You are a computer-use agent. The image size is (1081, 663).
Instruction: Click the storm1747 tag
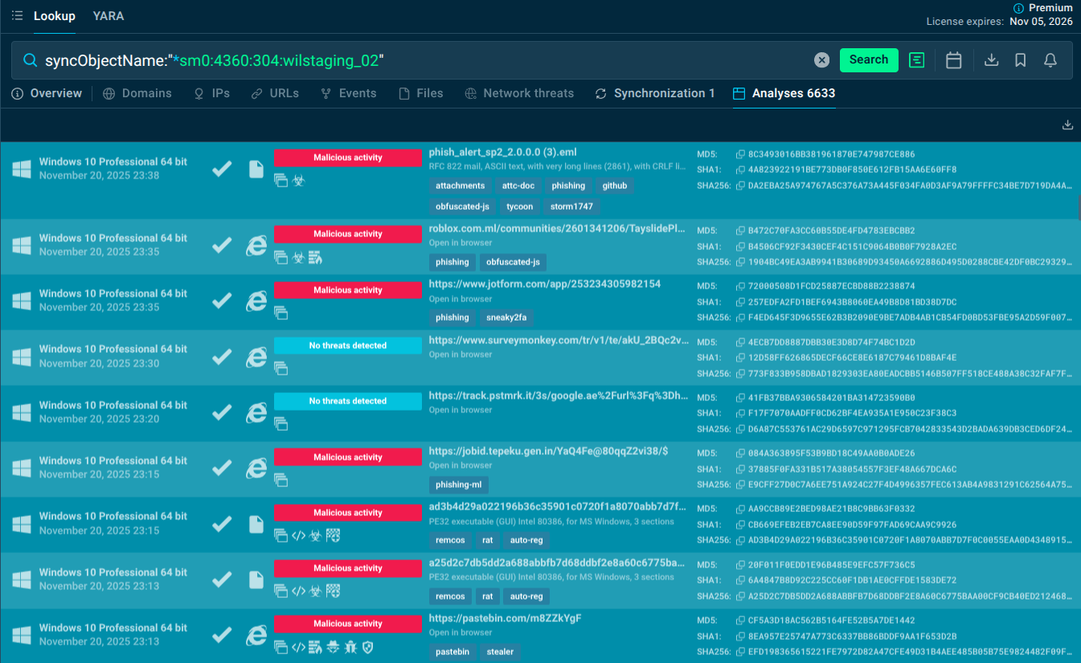pyautogui.click(x=573, y=207)
